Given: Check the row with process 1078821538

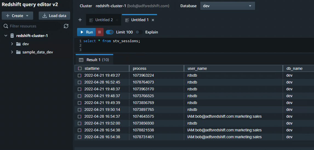Looking at the screenshot, I should [79, 130].
